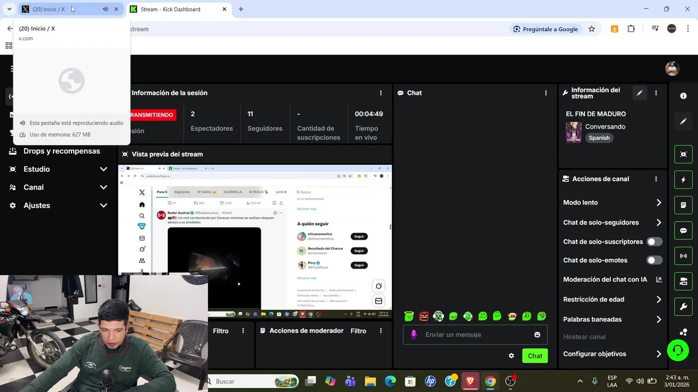
Task: Click the Enviar un mensaje input field
Action: (x=475, y=335)
